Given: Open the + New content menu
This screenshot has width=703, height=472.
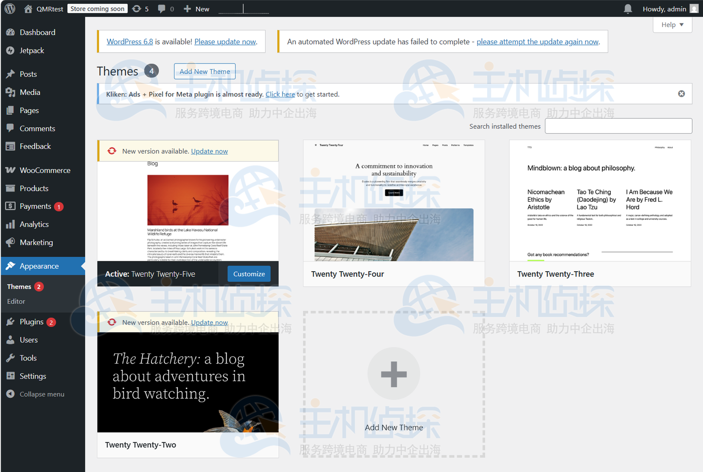Looking at the screenshot, I should 196,8.
